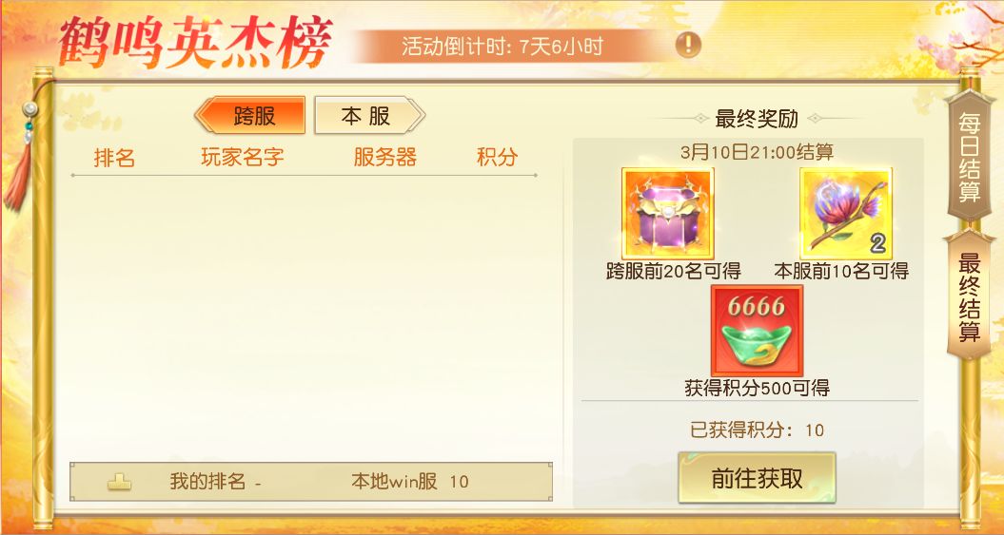Click the gold podium rank icon

click(119, 482)
